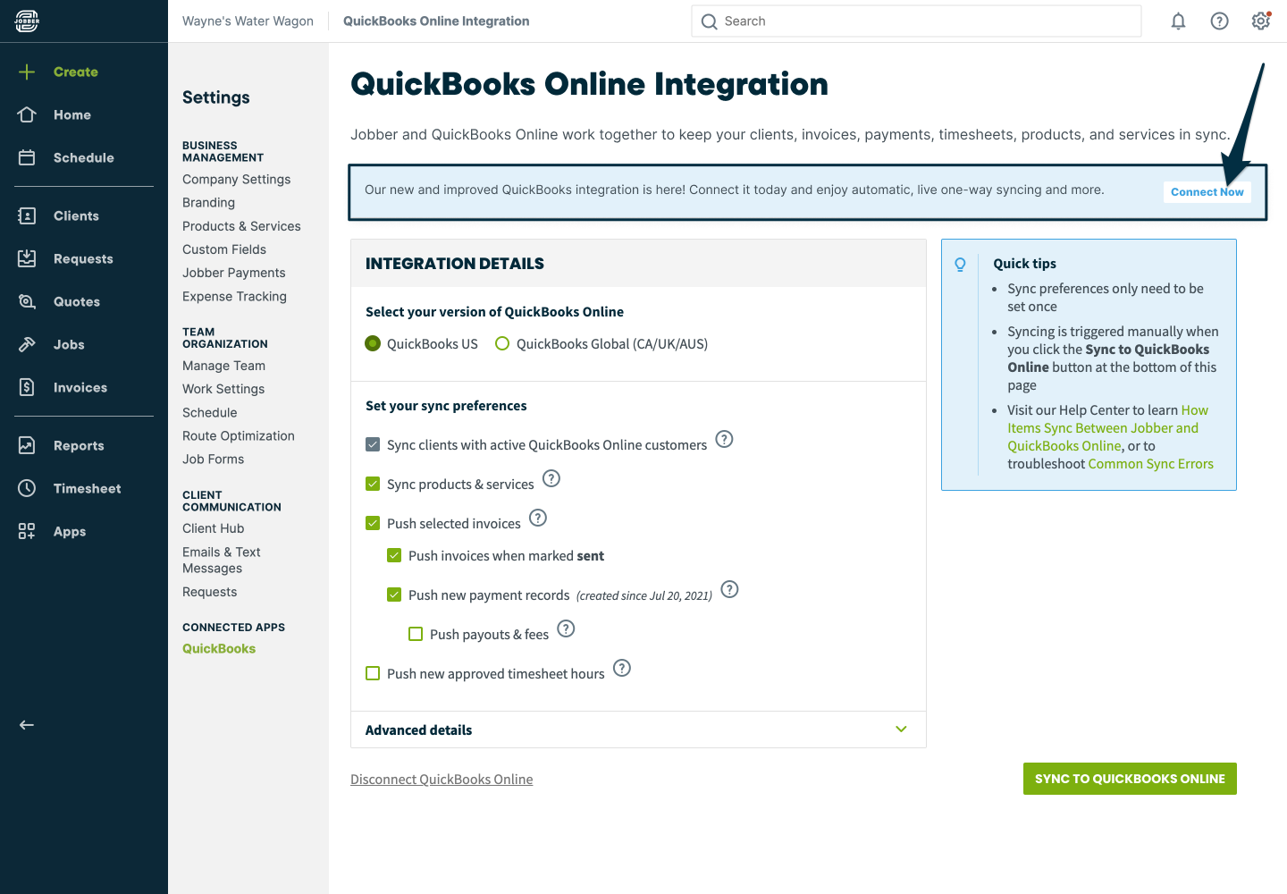Screen dimensions: 1287x894
Task: Click the Connect Now button
Action: pos(1207,192)
